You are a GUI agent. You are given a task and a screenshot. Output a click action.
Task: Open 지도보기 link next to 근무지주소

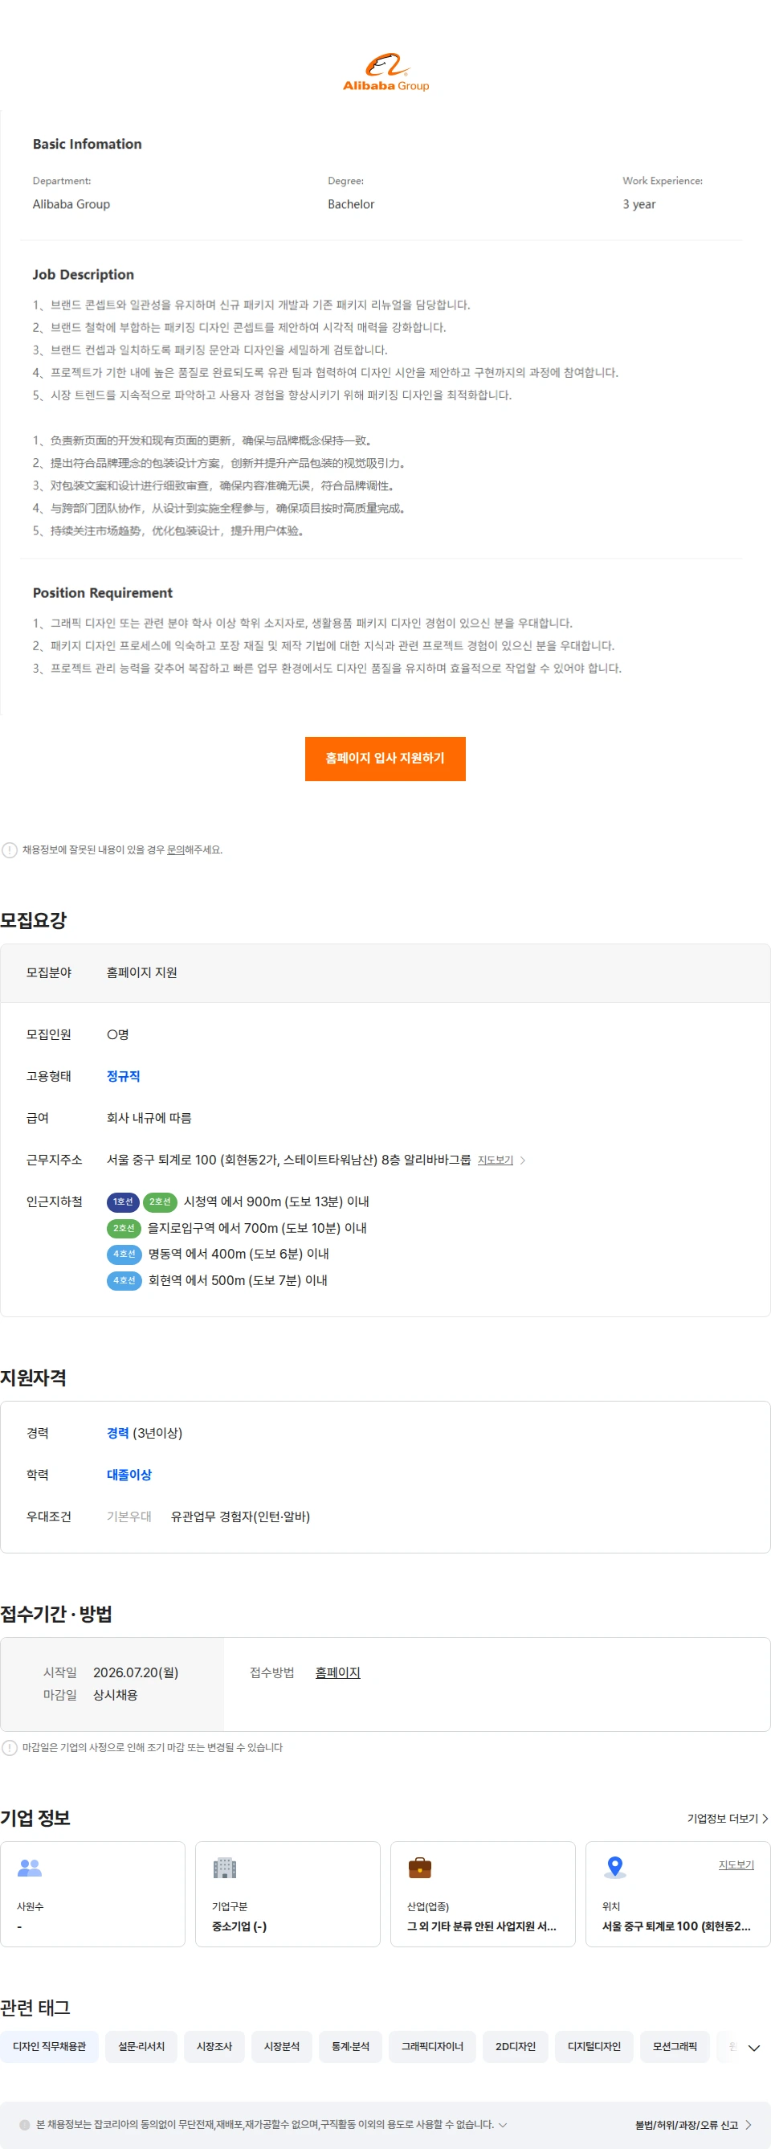tap(495, 1160)
